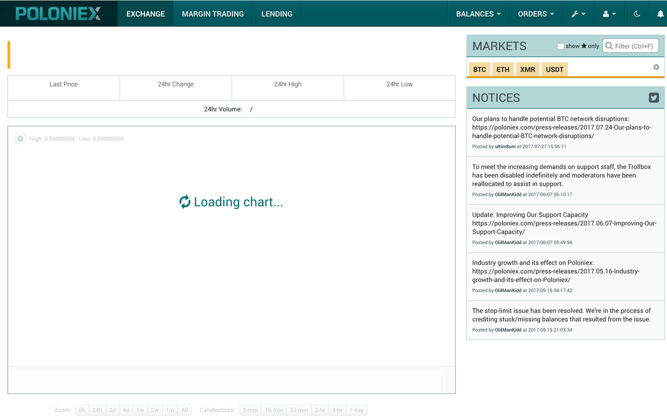Click the chart loading refresh icon
667x418 pixels.
click(x=185, y=202)
